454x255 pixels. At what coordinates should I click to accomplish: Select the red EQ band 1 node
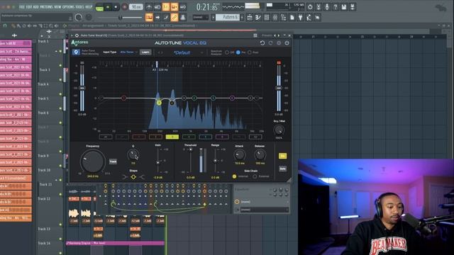tap(123, 98)
